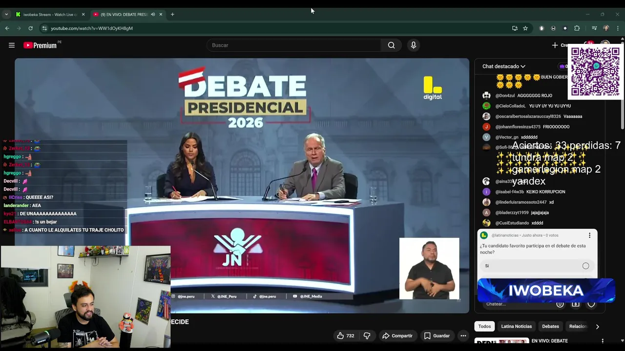This screenshot has width=625, height=351.
Task: Open the EN VIVO: DEBATE recommended video title
Action: [x=549, y=341]
